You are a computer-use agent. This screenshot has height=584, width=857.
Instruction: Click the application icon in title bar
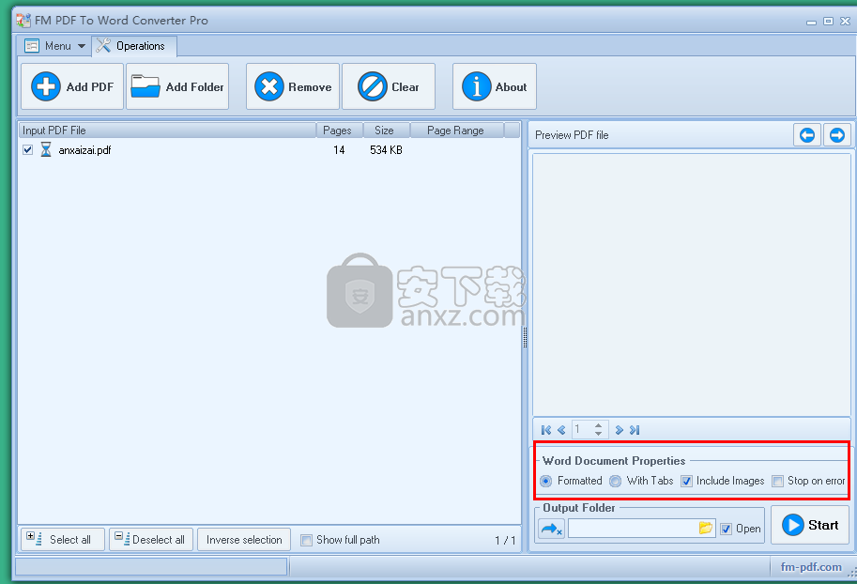(x=23, y=21)
